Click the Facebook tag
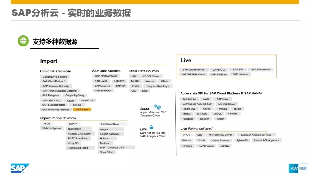 pyautogui.click(x=188, y=119)
